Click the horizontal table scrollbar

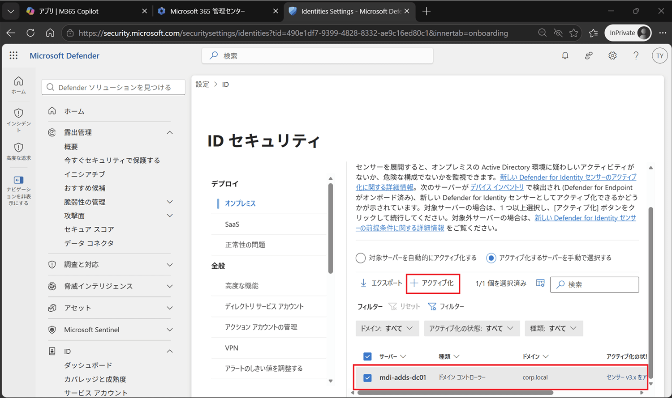(455, 393)
